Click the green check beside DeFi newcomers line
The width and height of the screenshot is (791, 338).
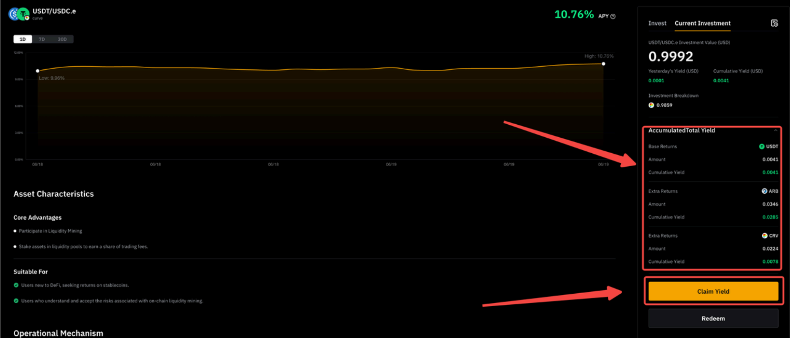tap(16, 285)
